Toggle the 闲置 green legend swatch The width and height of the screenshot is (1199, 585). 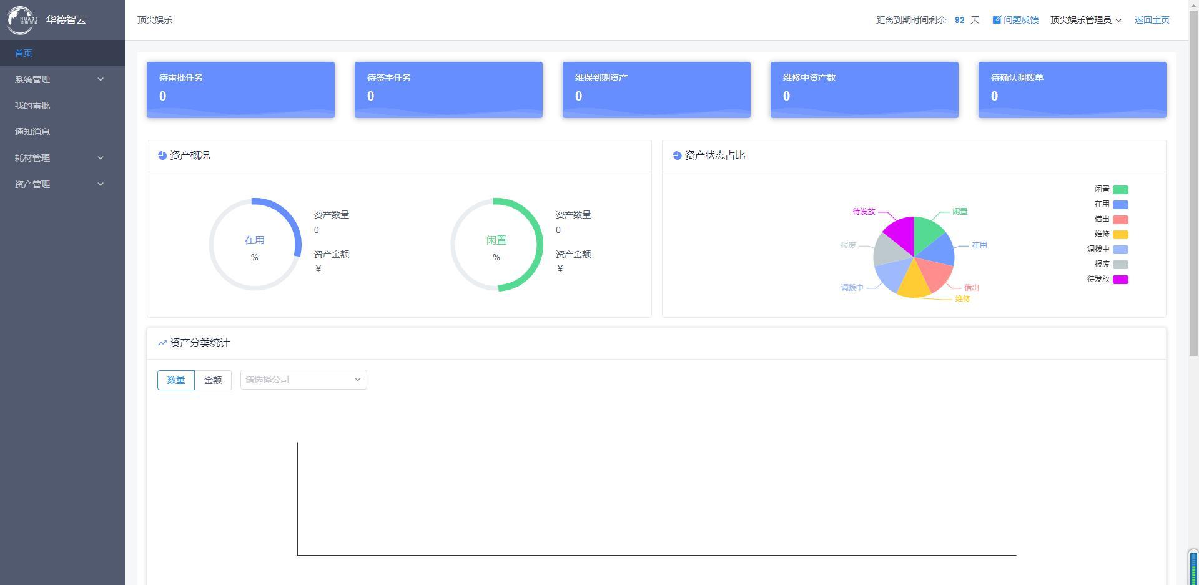[1120, 189]
